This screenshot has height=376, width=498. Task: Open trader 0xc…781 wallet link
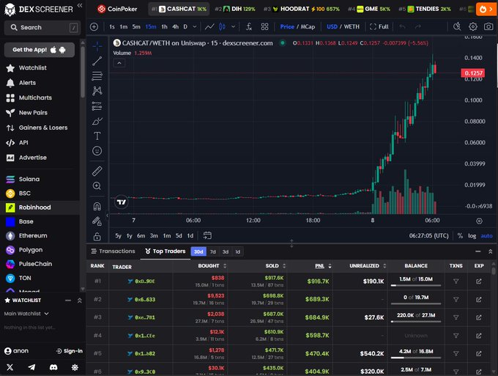141,317
